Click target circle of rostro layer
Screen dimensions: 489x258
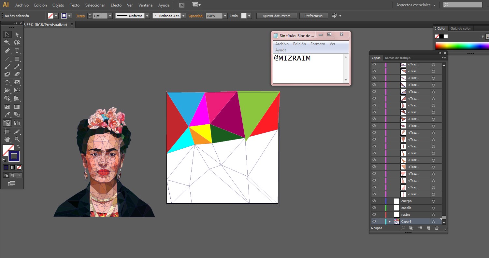pos(433,215)
